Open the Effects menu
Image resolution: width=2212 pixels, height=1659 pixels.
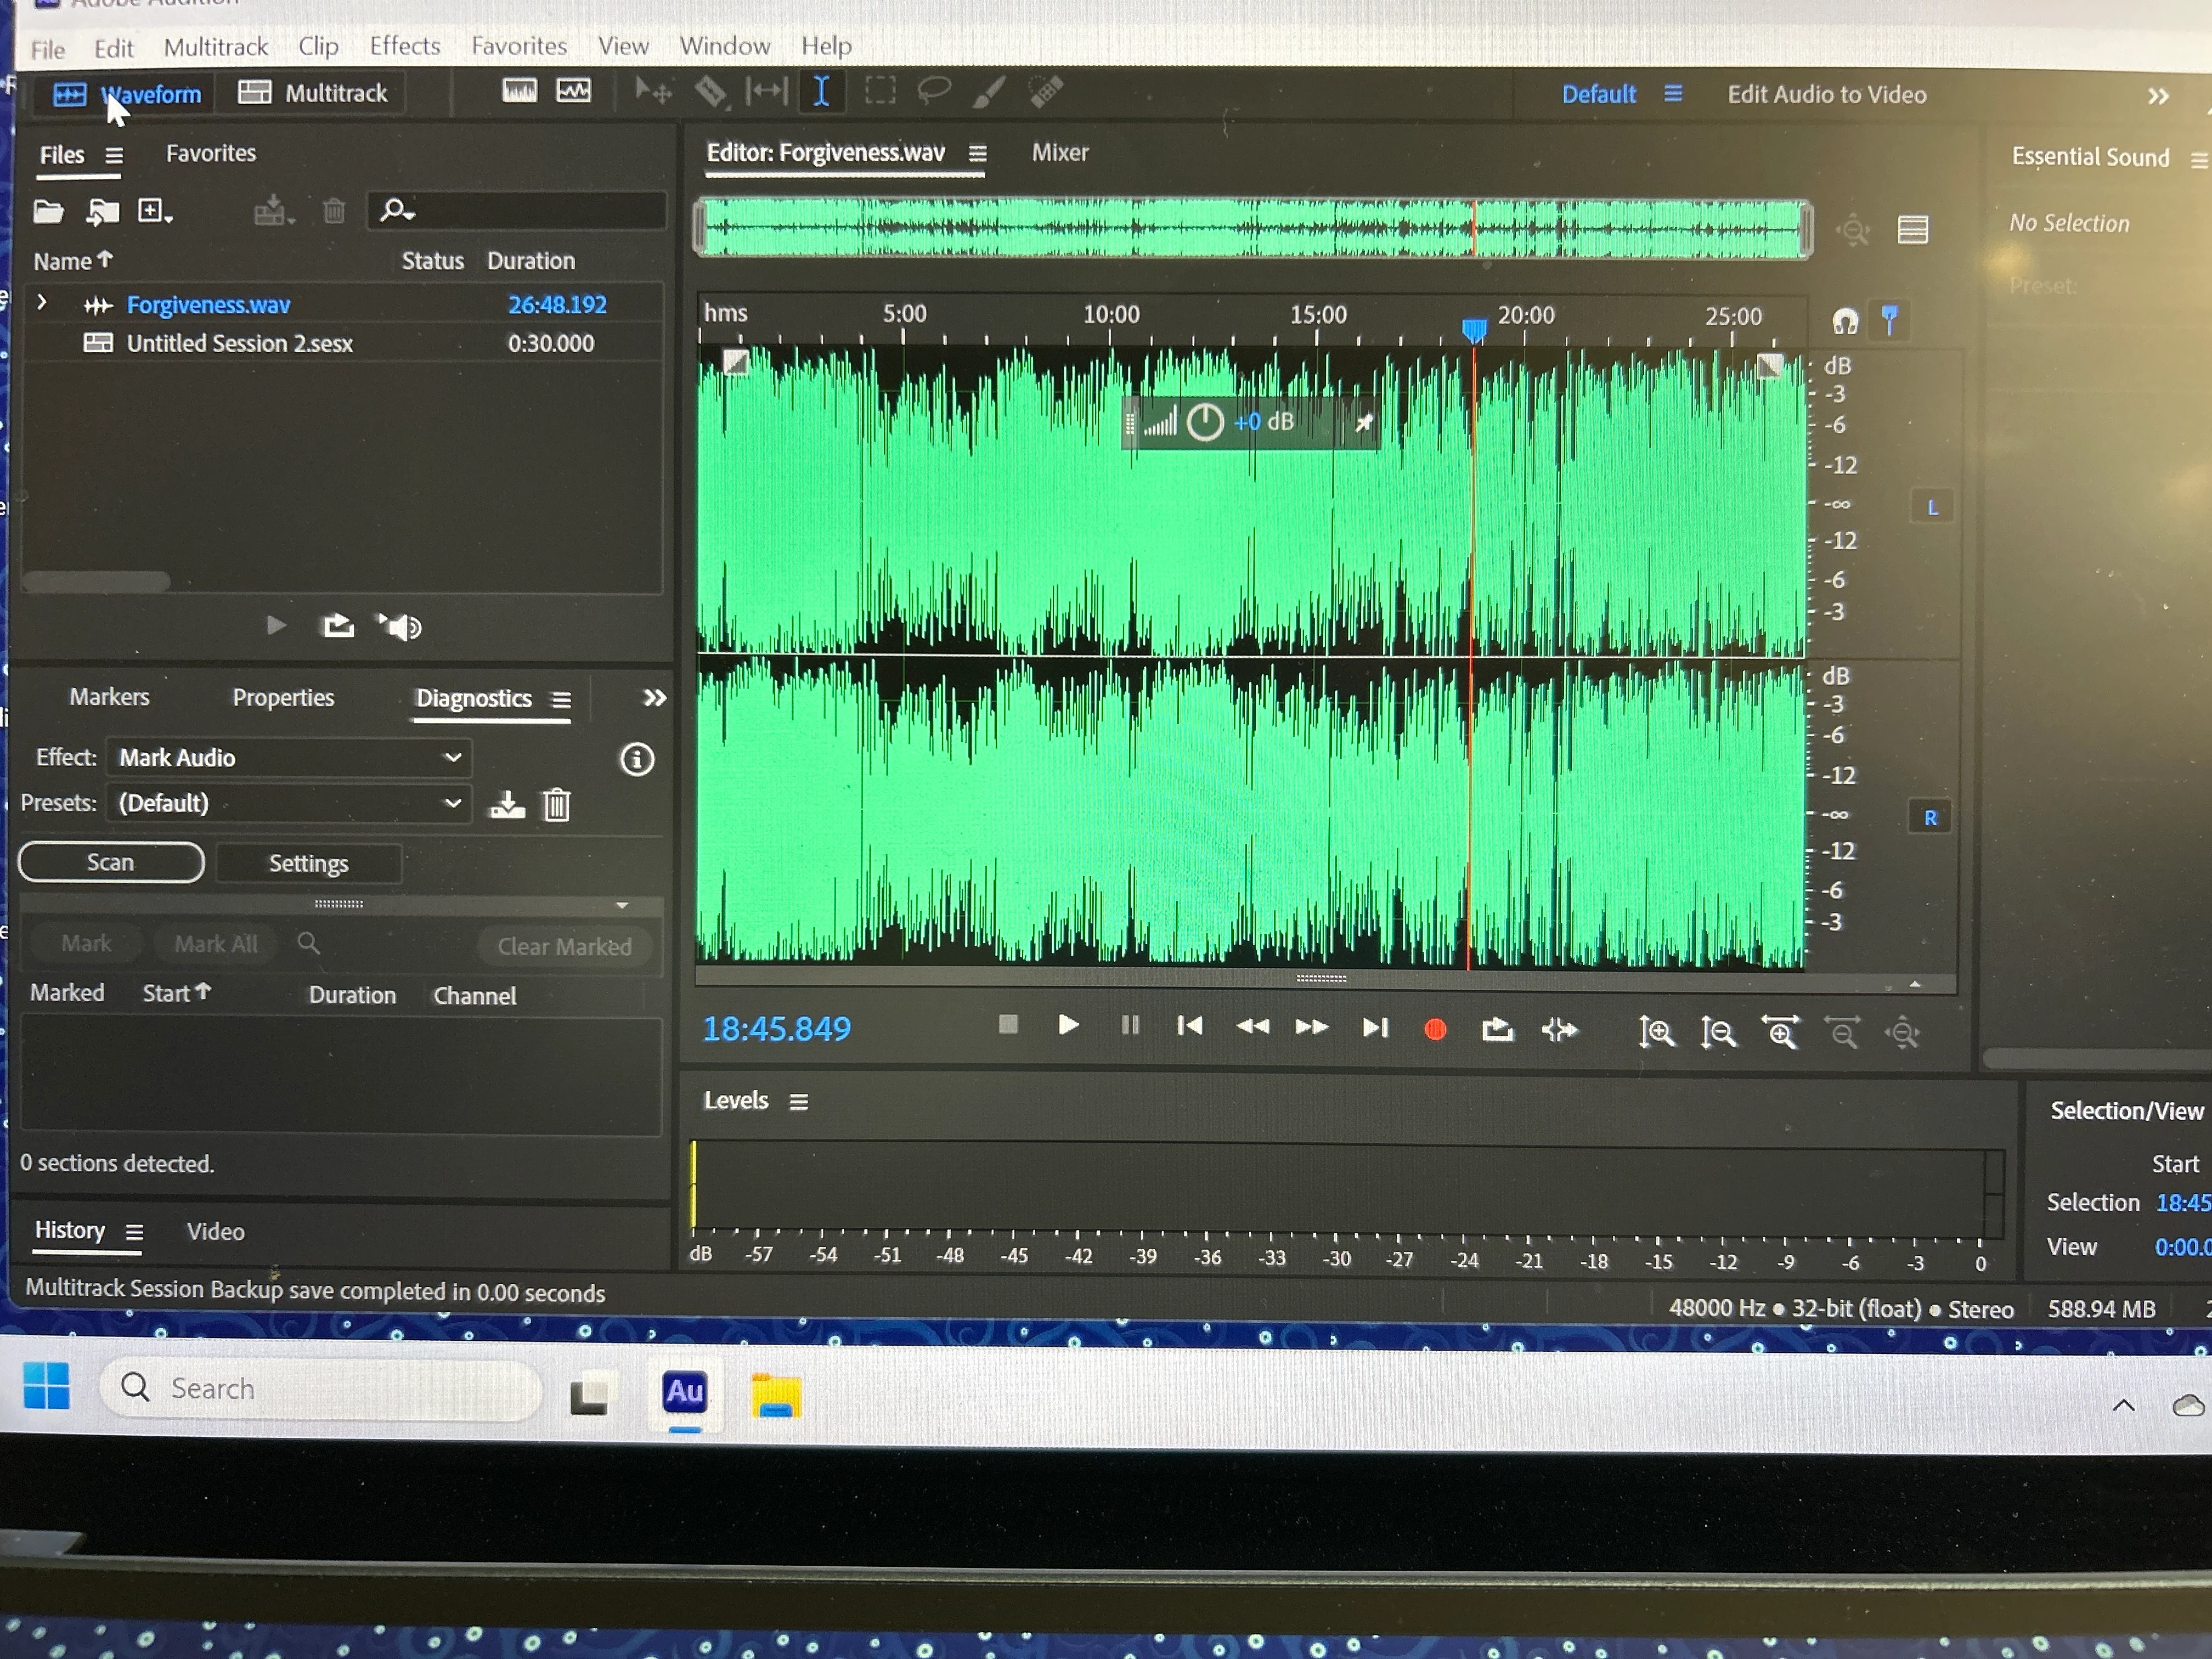404,46
